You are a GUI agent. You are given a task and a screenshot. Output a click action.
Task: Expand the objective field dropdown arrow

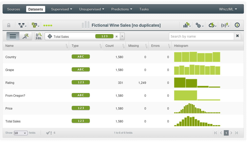tap(122, 37)
